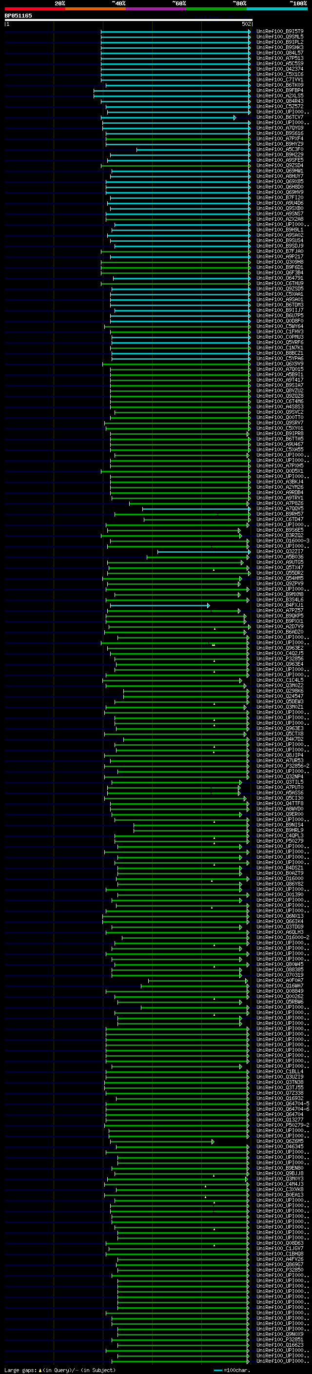Screen dimensions: 312x1374
Task: Click the UniRef100_B6TCV7 label
Action: (280, 117)
